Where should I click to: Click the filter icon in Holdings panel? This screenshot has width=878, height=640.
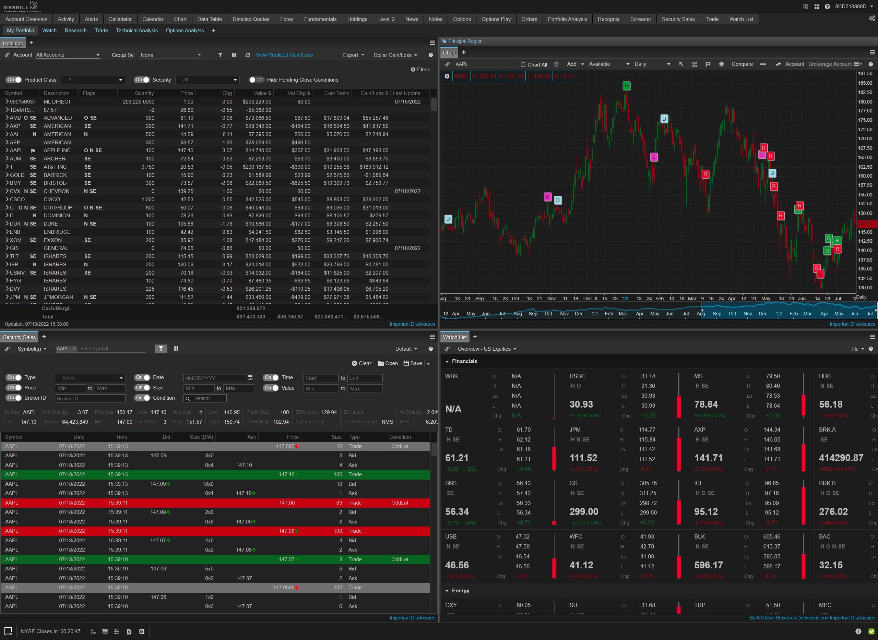click(219, 55)
